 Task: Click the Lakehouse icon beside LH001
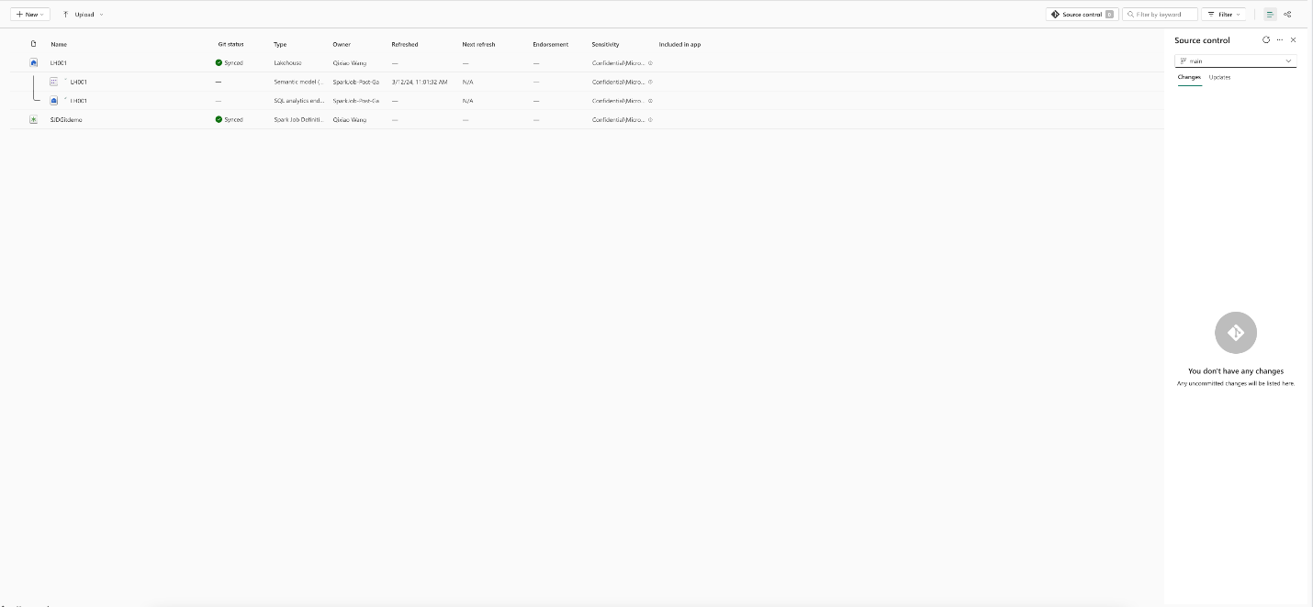[x=34, y=63]
